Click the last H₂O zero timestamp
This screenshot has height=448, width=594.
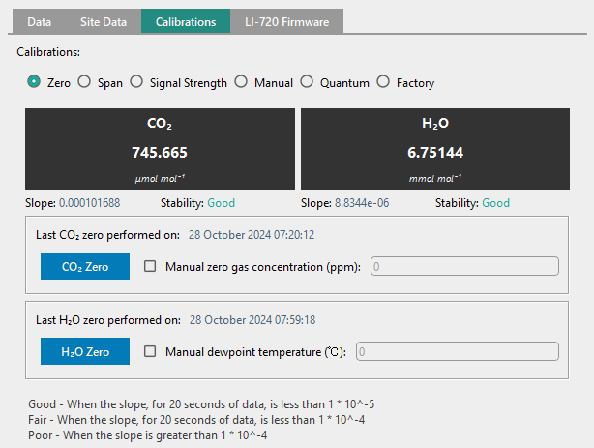(x=252, y=320)
